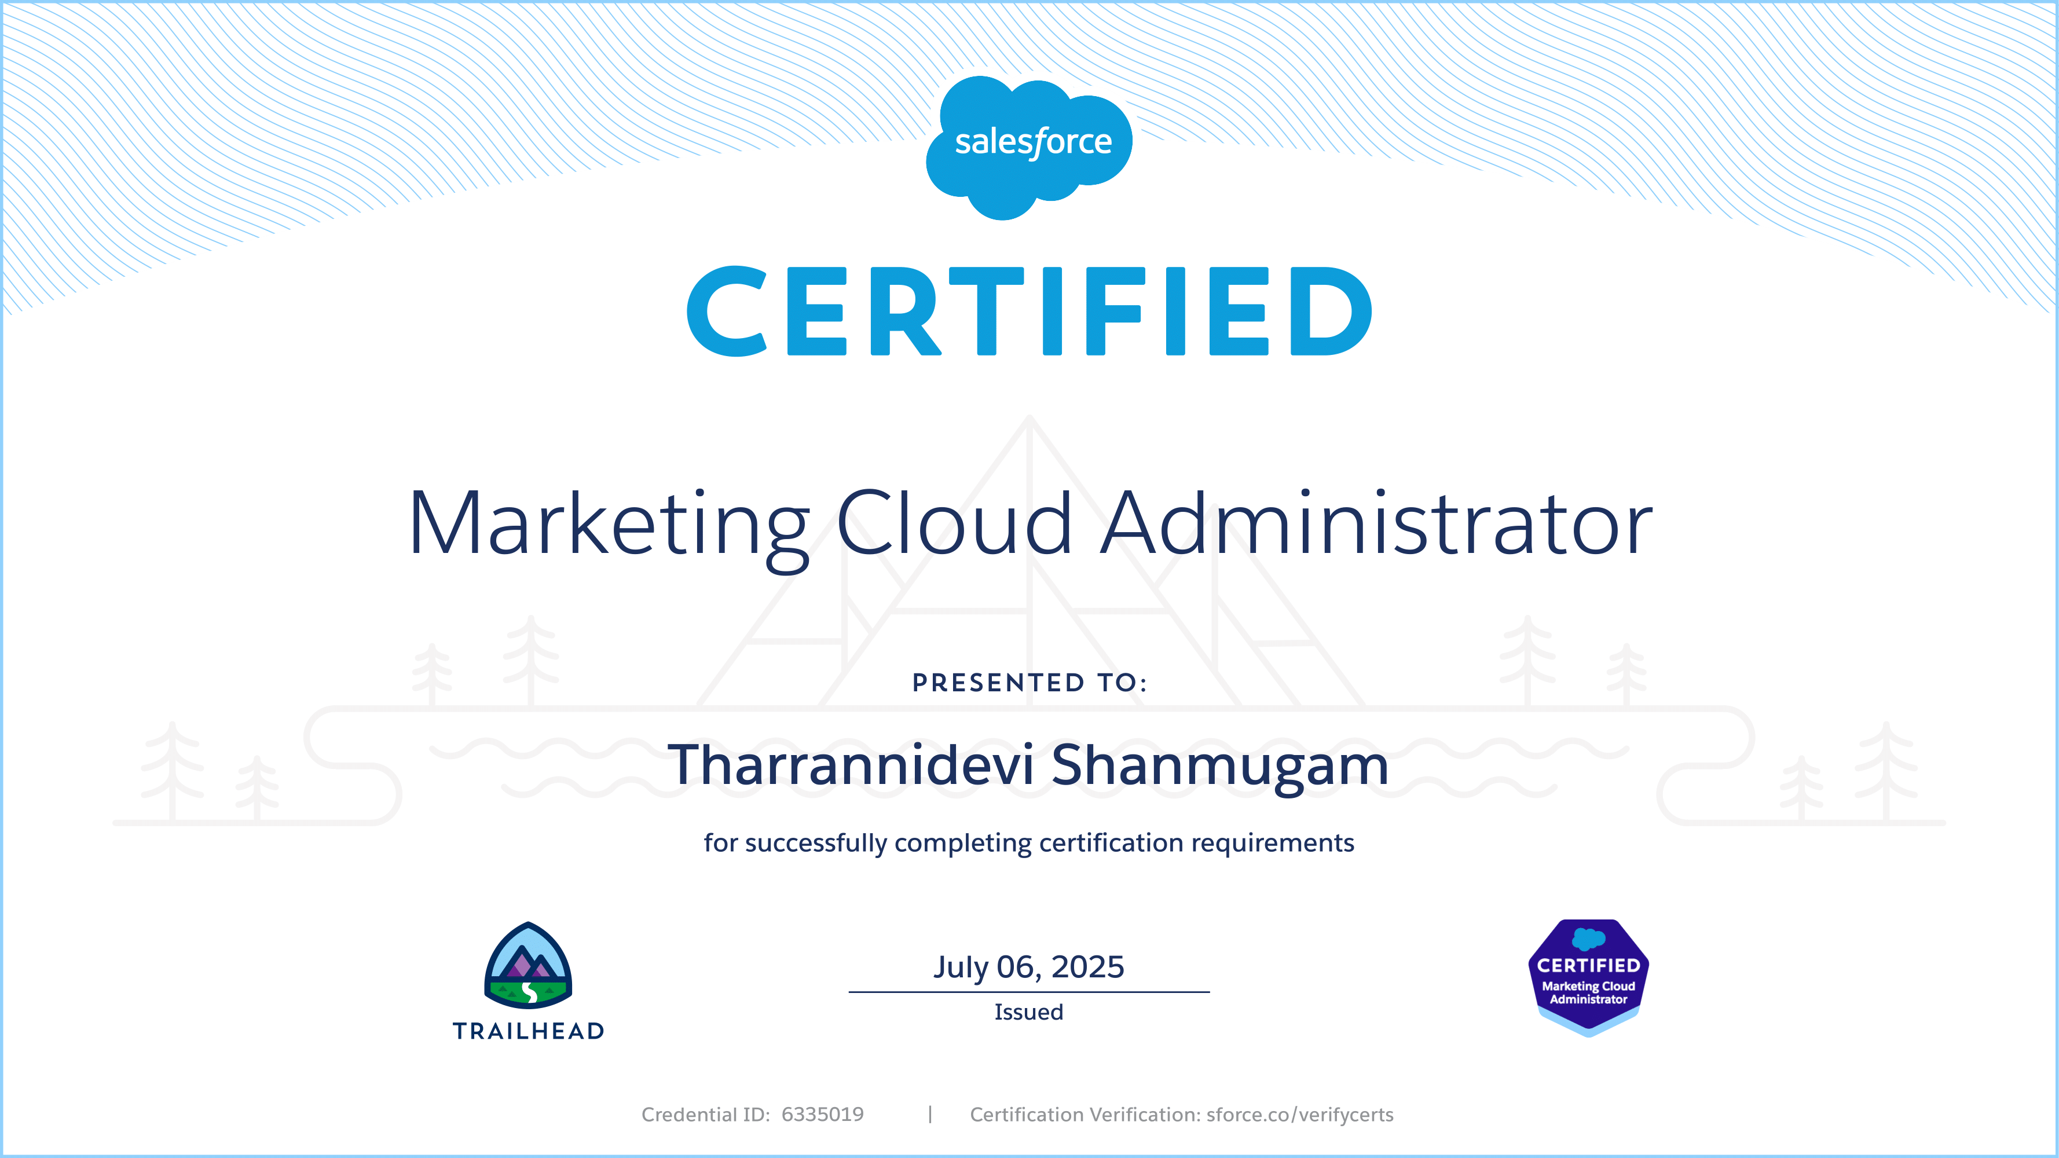Click the TRAILHEAD wordmark text

pyautogui.click(x=528, y=1031)
